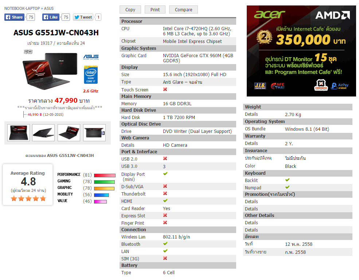Click the blue MOBILITY score bar
This screenshot has width=359, height=280.
point(101,195)
